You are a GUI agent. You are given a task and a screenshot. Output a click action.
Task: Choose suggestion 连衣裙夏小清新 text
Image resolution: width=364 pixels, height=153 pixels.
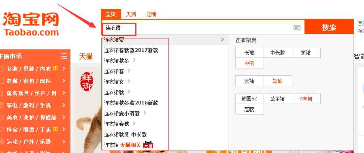click(x=122, y=113)
